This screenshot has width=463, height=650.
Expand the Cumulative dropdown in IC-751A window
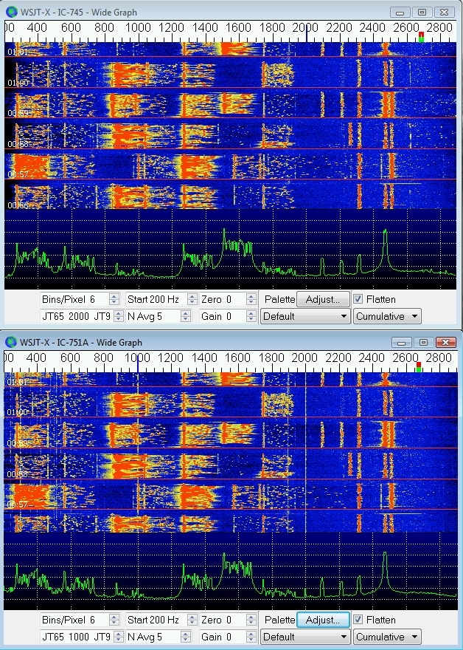pyautogui.click(x=387, y=637)
